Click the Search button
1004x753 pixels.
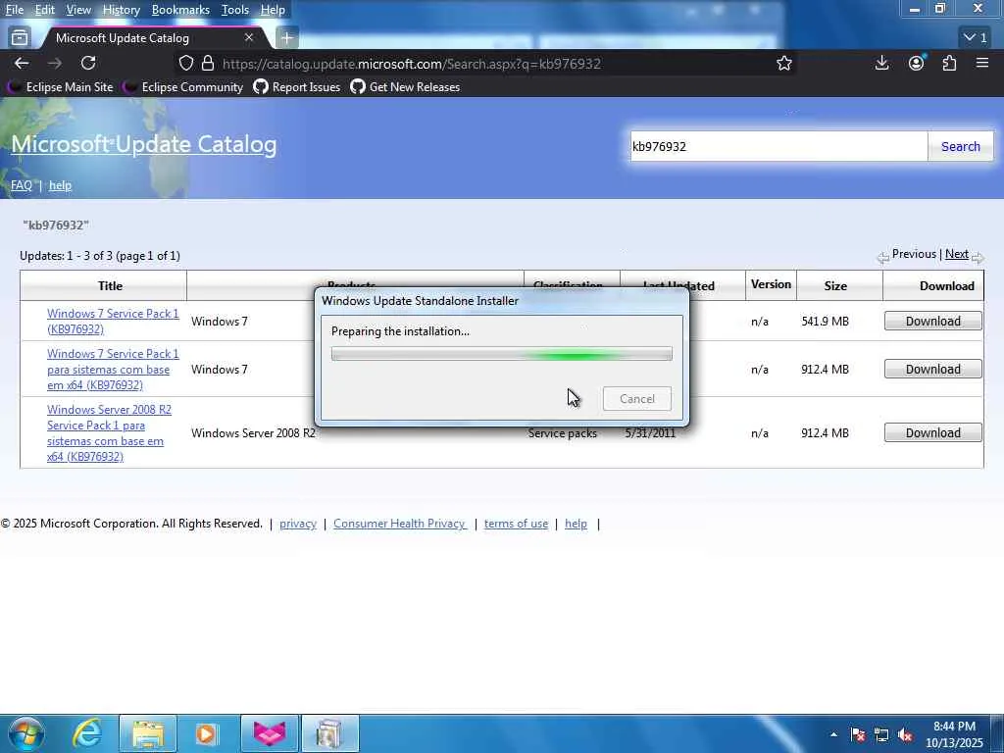pyautogui.click(x=961, y=147)
